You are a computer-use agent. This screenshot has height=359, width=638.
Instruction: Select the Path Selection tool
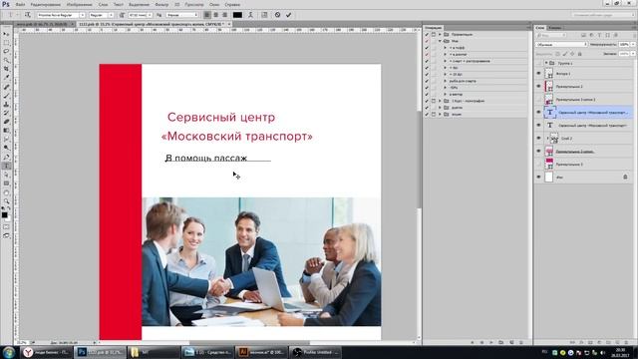coord(6,175)
